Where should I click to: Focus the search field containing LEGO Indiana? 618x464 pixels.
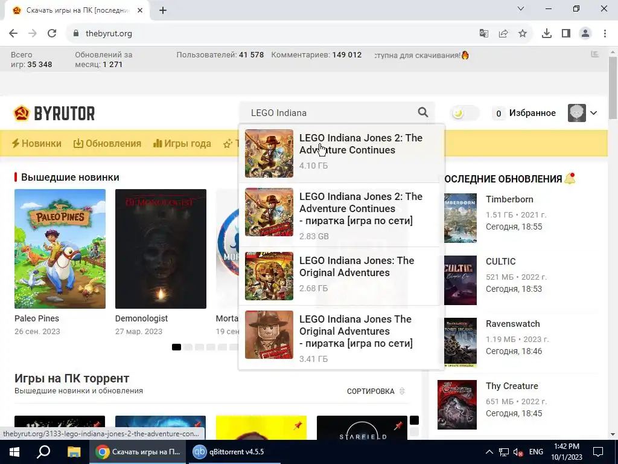coord(331,113)
